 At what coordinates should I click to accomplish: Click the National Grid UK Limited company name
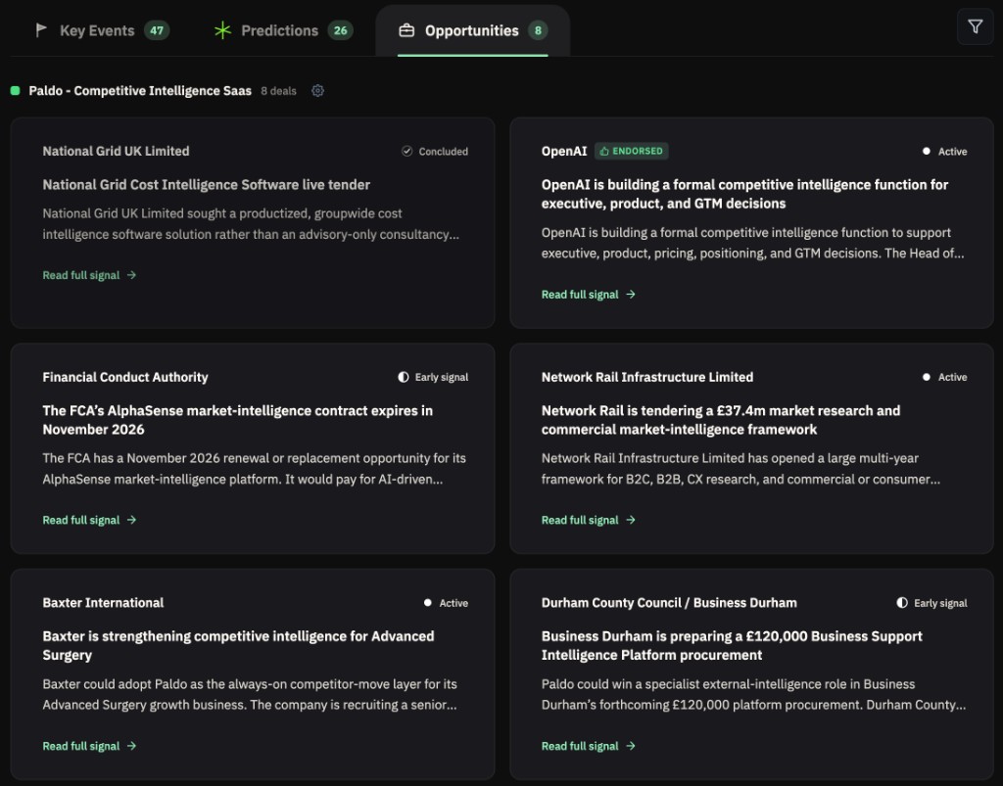click(116, 151)
